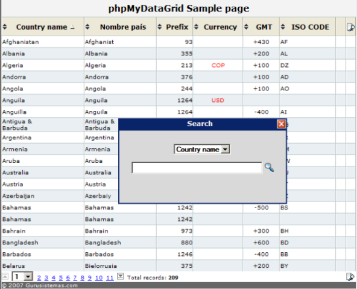
Task: Open the search icon in the header row
Action: point(350,27)
